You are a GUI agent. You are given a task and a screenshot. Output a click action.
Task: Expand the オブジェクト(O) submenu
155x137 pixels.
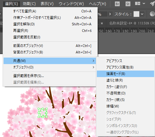pyautogui.click(x=50, y=67)
